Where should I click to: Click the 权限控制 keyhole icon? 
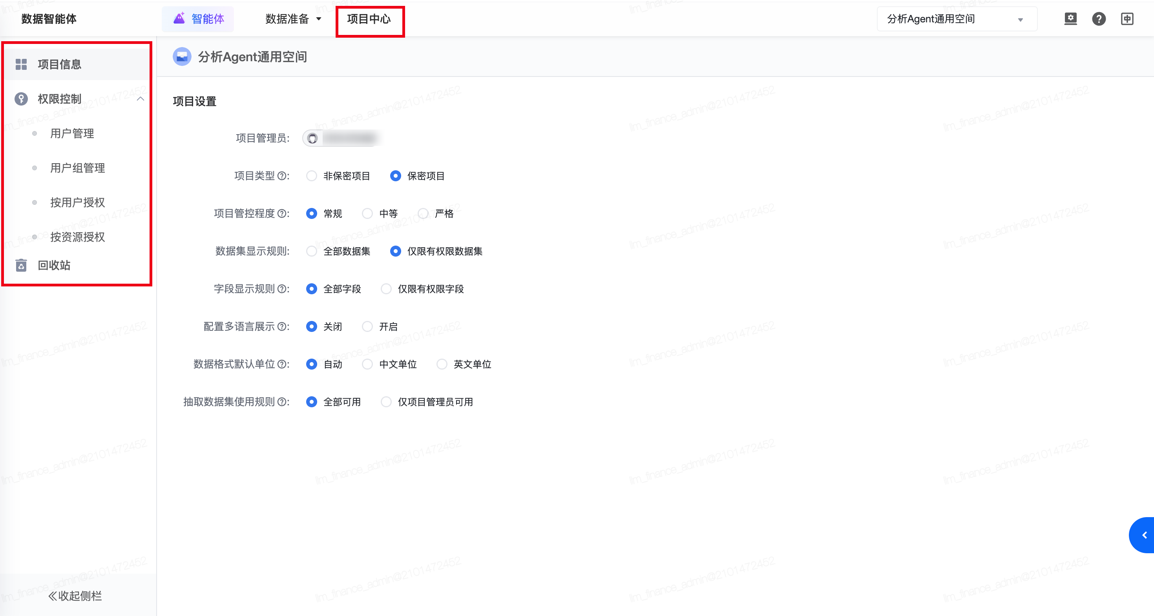[x=21, y=99]
